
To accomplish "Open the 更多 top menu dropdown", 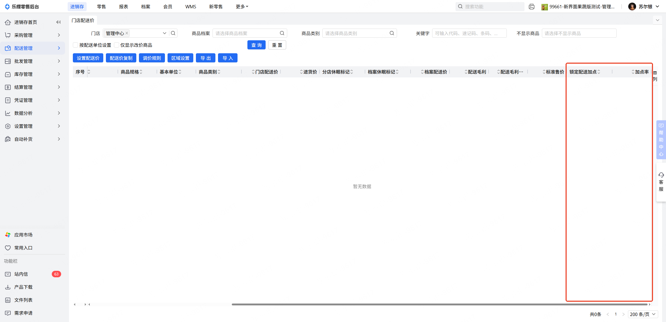I will point(242,7).
